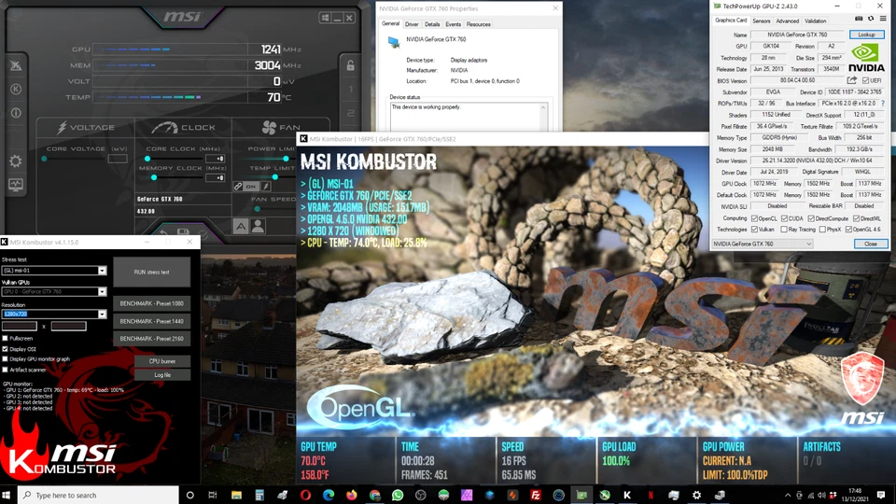Switch to Details tab in GTX 760 Properties
Image resolution: width=896 pixels, height=504 pixels.
click(432, 24)
